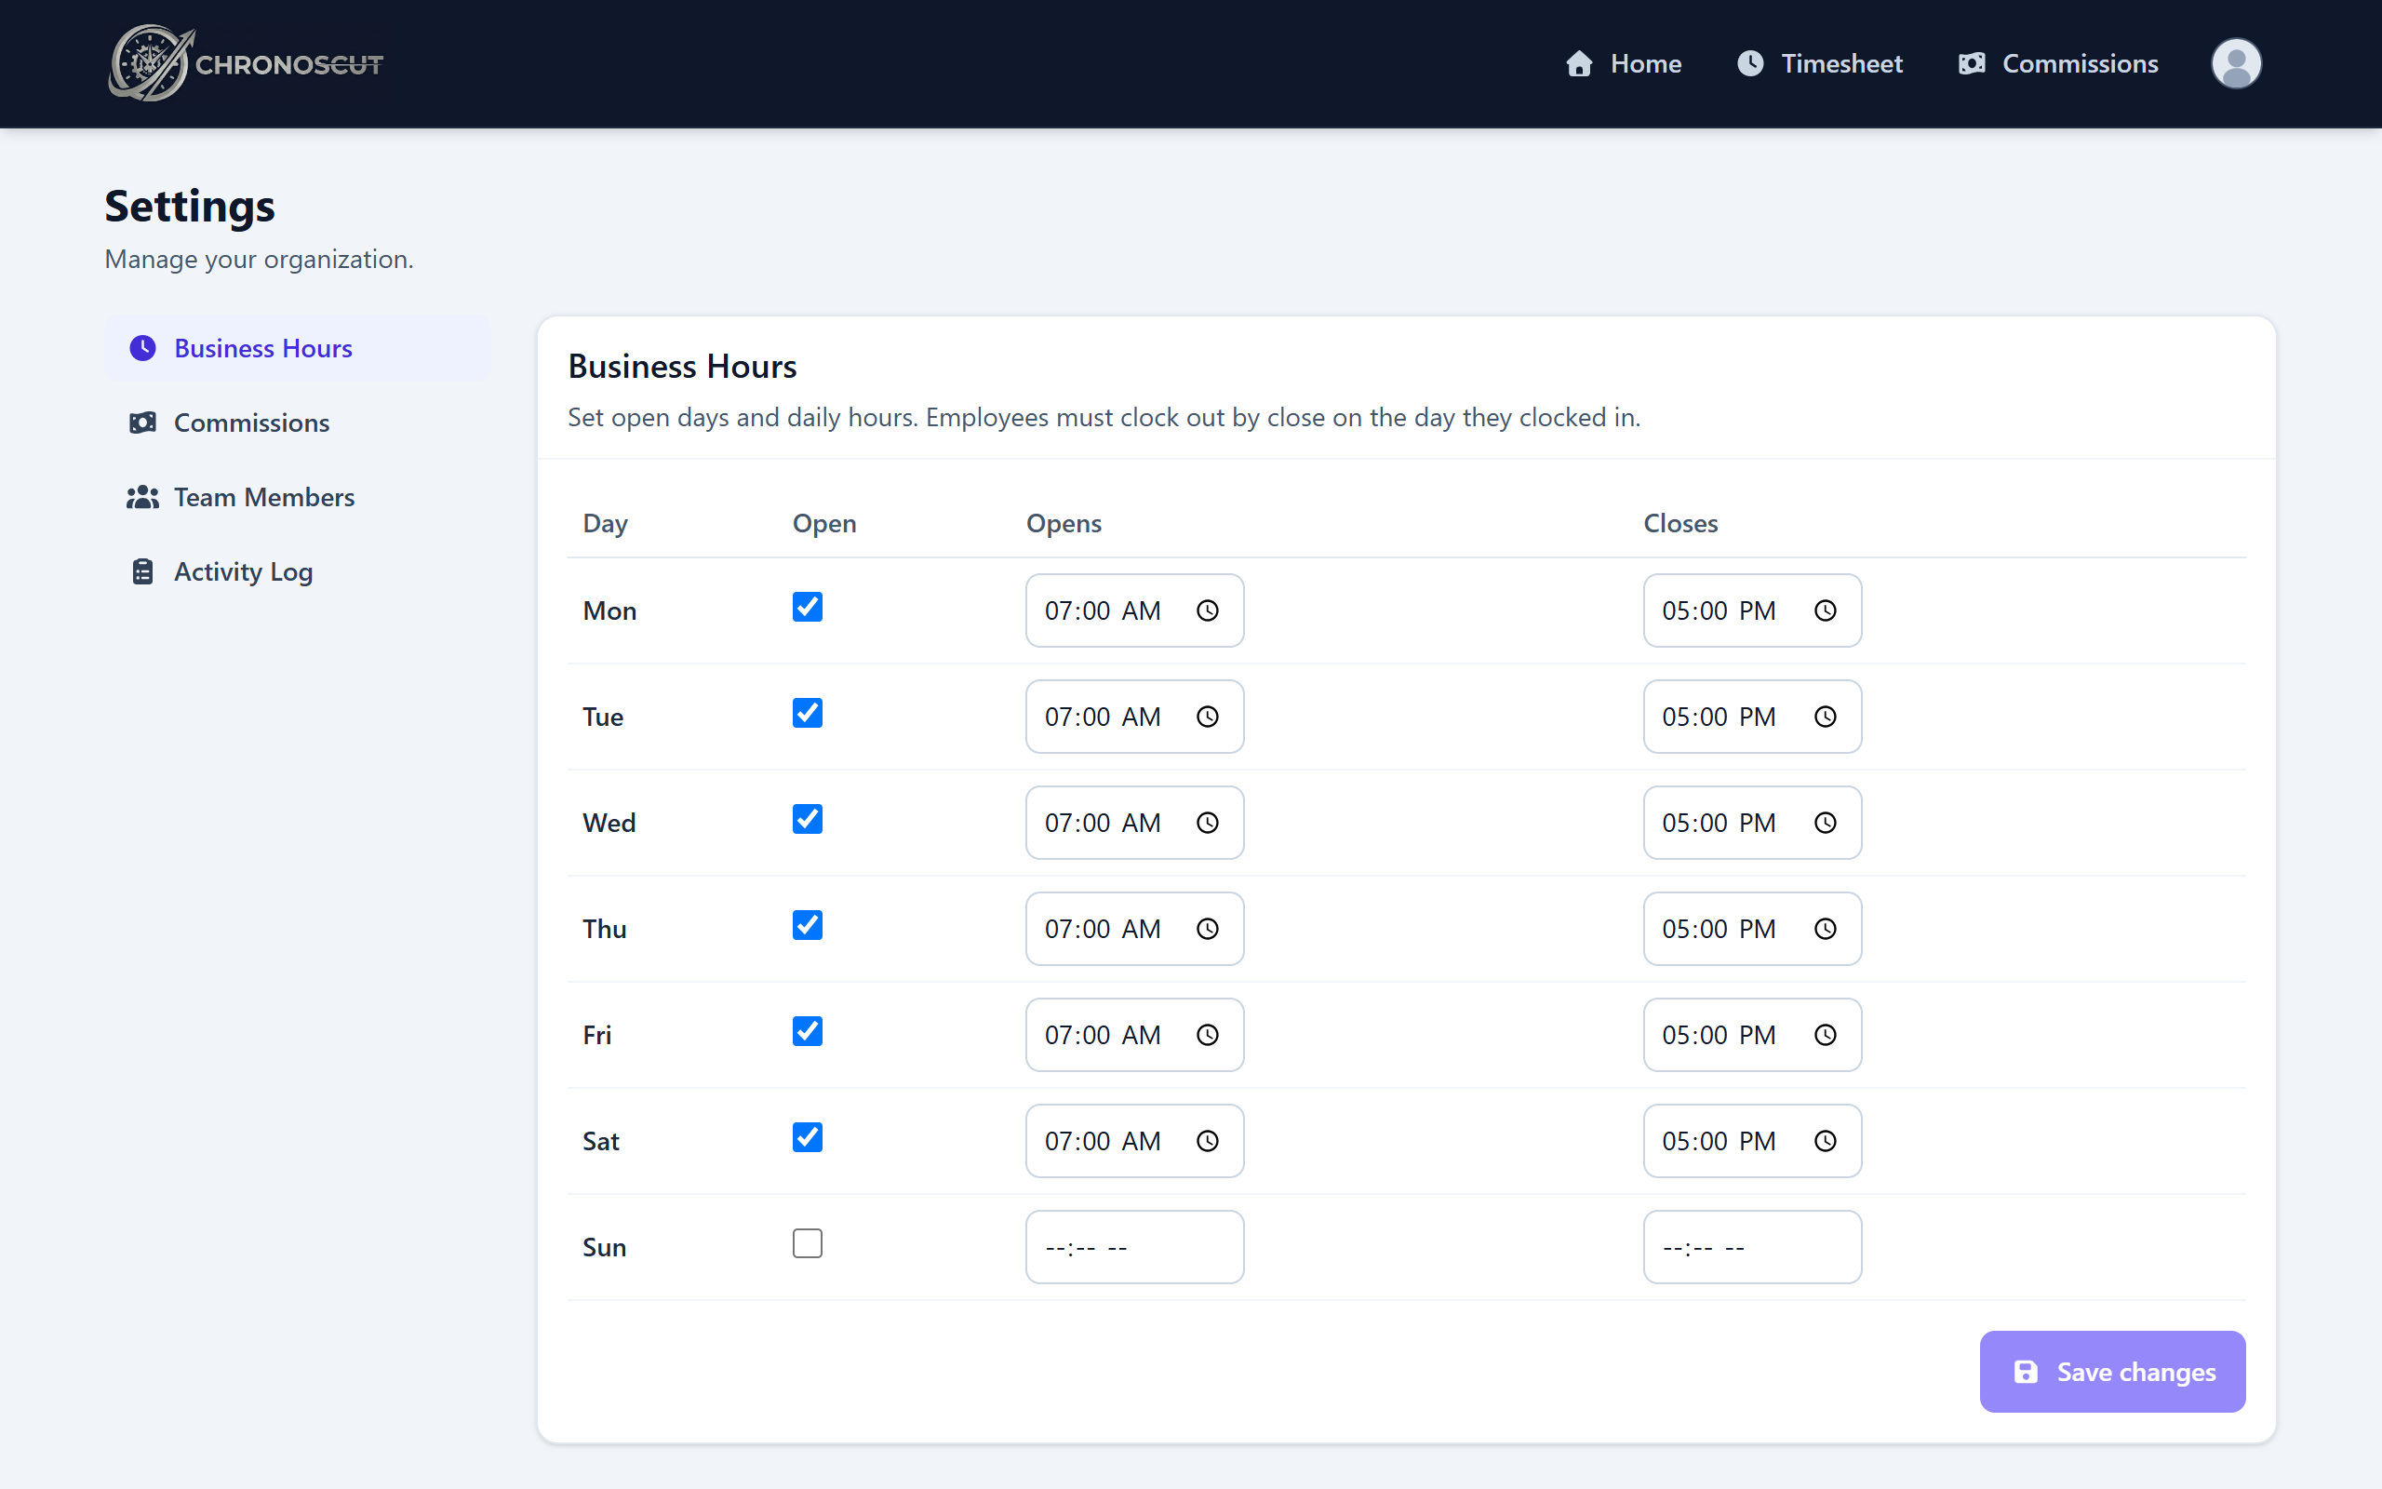2382x1489 pixels.
Task: Click the Wed opens time value
Action: 1103,824
